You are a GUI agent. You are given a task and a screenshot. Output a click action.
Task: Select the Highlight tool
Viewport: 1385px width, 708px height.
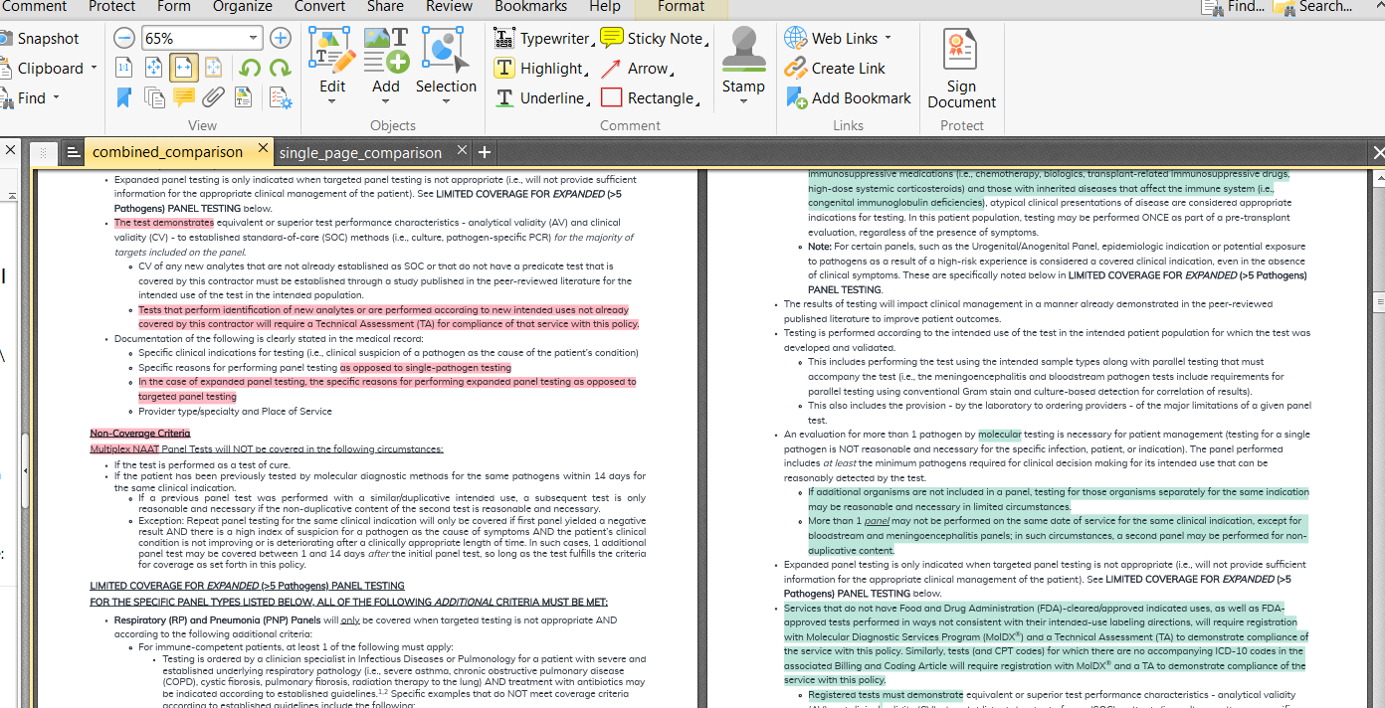click(x=540, y=69)
